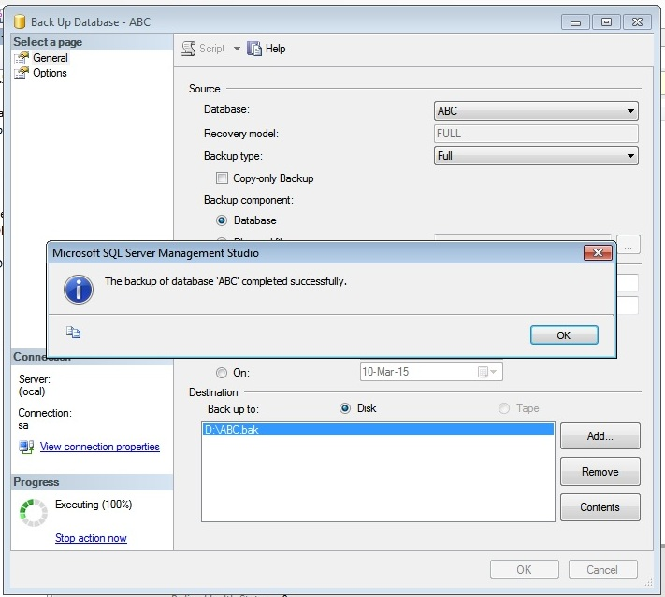665x597 pixels.
Task: Click the Cancel button at bottom
Action: 602,570
